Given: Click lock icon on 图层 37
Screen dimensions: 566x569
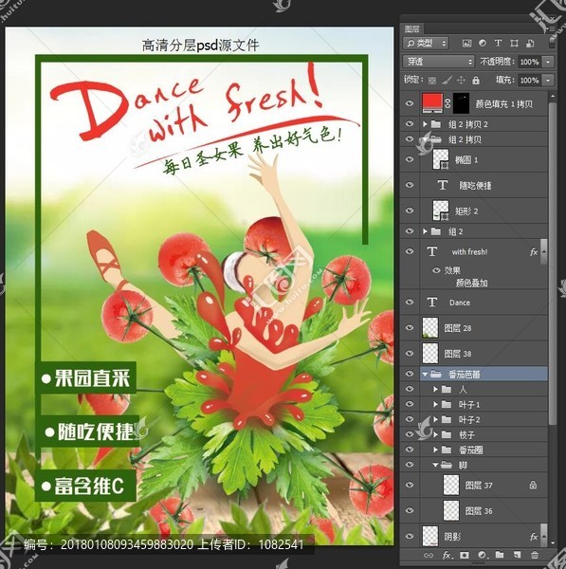Looking at the screenshot, I should [x=533, y=485].
